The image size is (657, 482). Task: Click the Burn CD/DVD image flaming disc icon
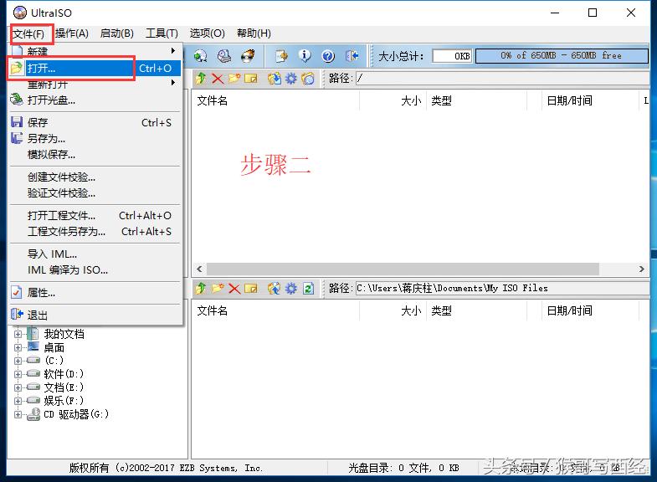(x=248, y=56)
